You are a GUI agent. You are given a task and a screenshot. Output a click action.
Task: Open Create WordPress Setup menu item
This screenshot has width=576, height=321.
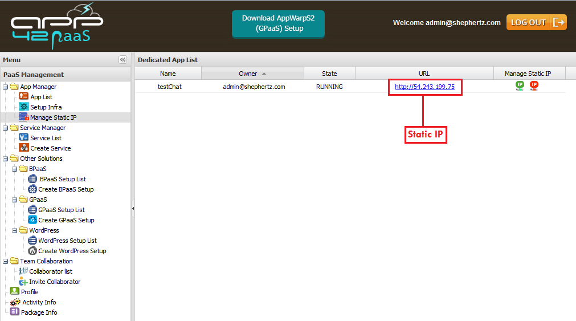point(72,251)
